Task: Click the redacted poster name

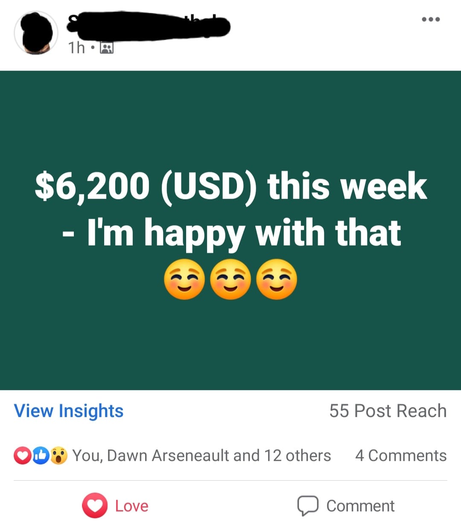Action: coord(149,26)
